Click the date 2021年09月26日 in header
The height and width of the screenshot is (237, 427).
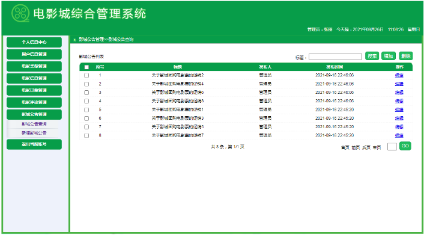coord(368,29)
